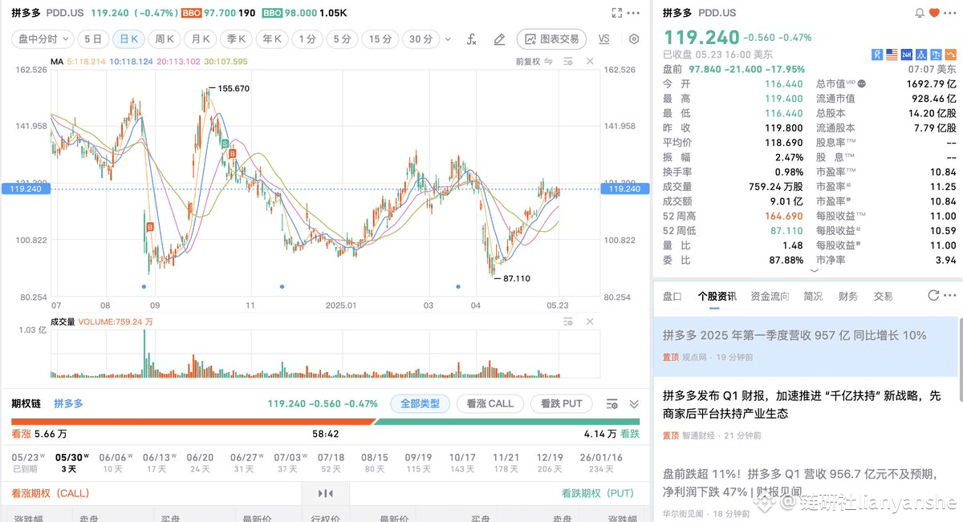
Task: Expand more intervals chevron after 30分
Action: coord(448,38)
